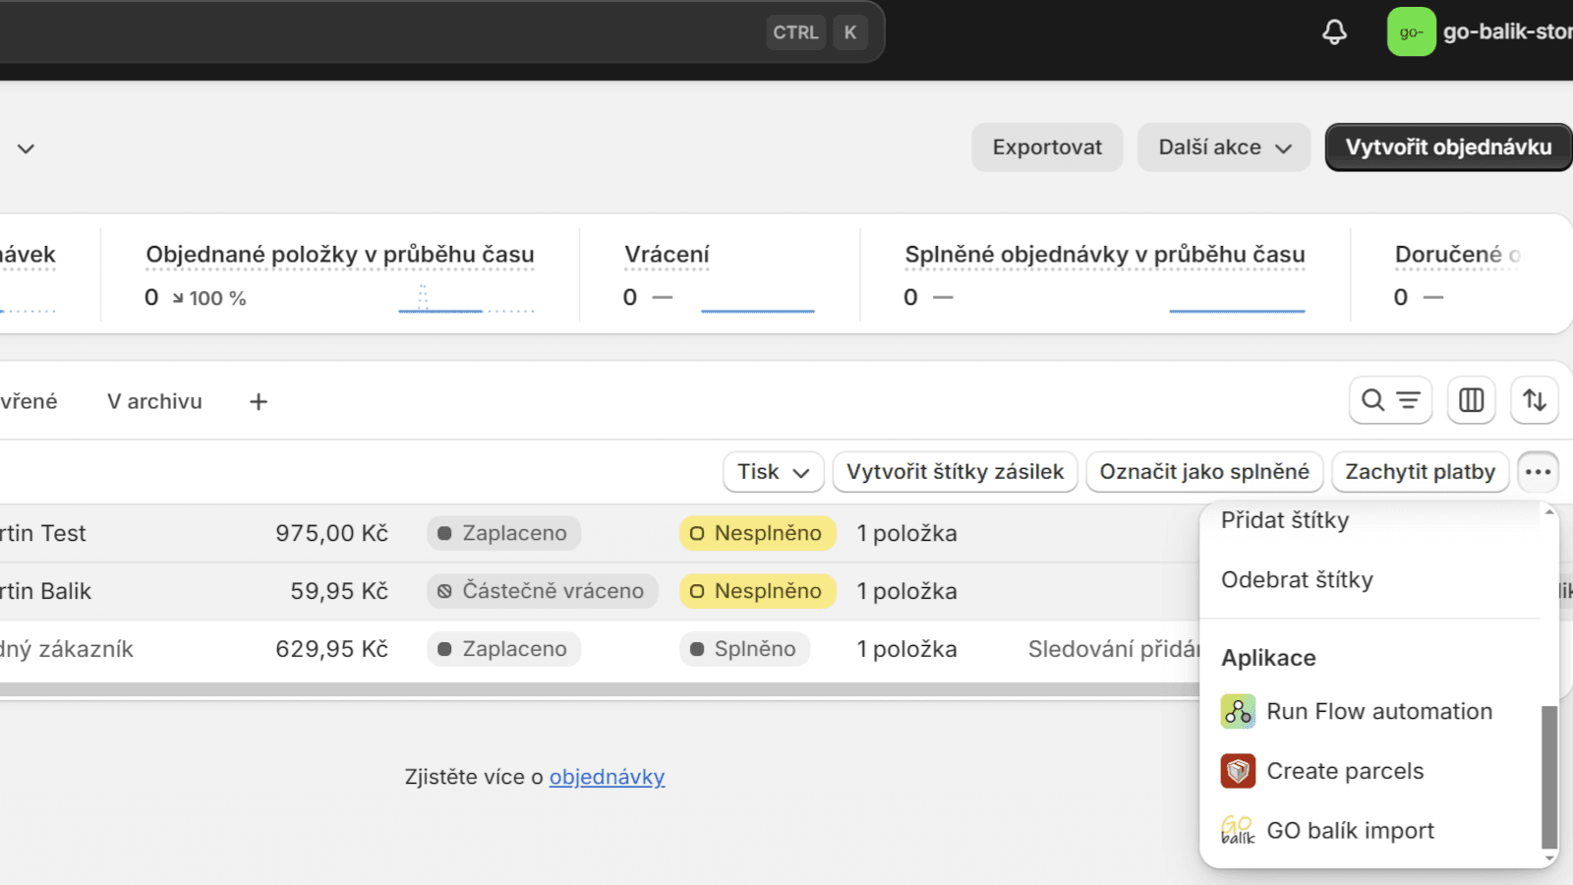The height and width of the screenshot is (885, 1573).
Task: Open the objednávky help link
Action: click(607, 777)
